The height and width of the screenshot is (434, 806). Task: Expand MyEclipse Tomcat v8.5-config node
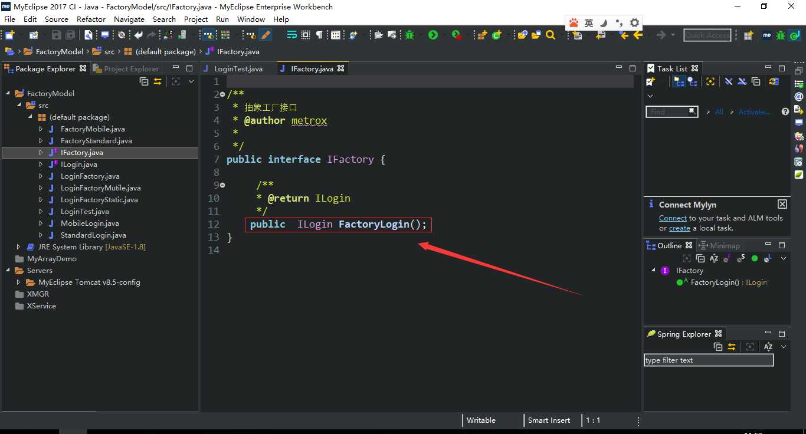[19, 282]
